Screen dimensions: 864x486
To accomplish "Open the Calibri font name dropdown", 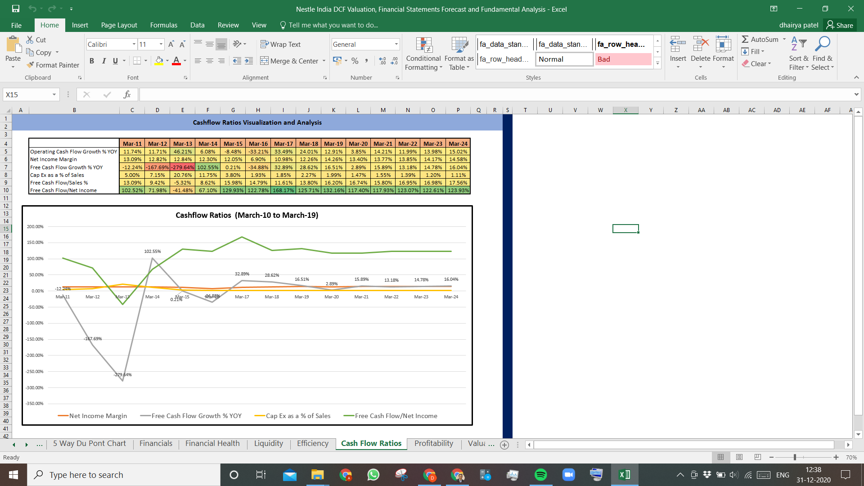I will (134, 44).
